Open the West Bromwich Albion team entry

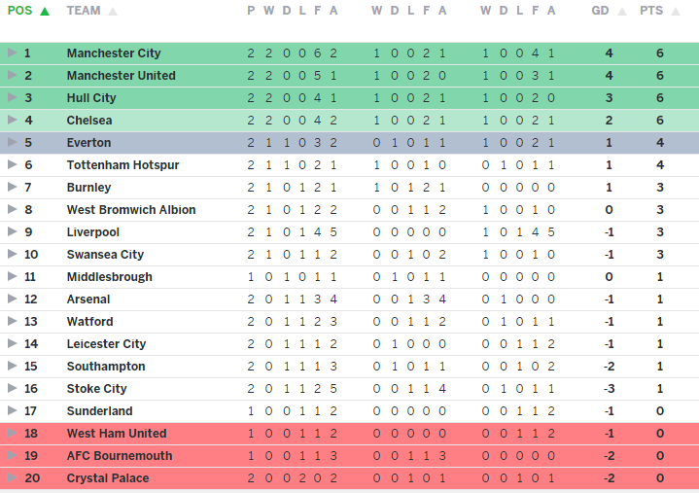coord(131,210)
